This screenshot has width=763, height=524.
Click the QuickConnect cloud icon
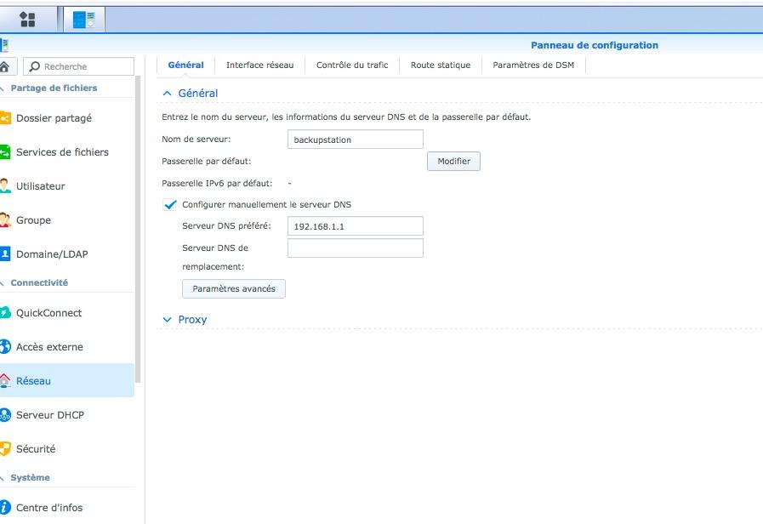[5, 312]
